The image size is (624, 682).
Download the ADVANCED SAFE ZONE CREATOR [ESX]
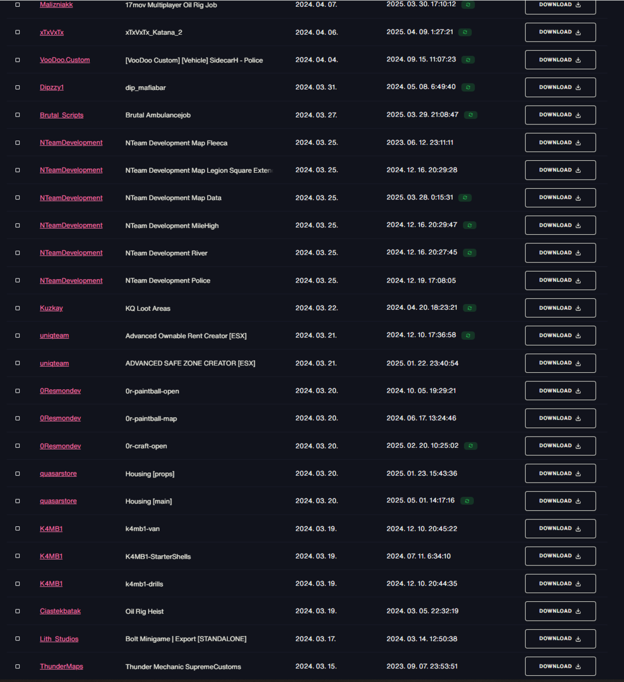[x=560, y=363]
